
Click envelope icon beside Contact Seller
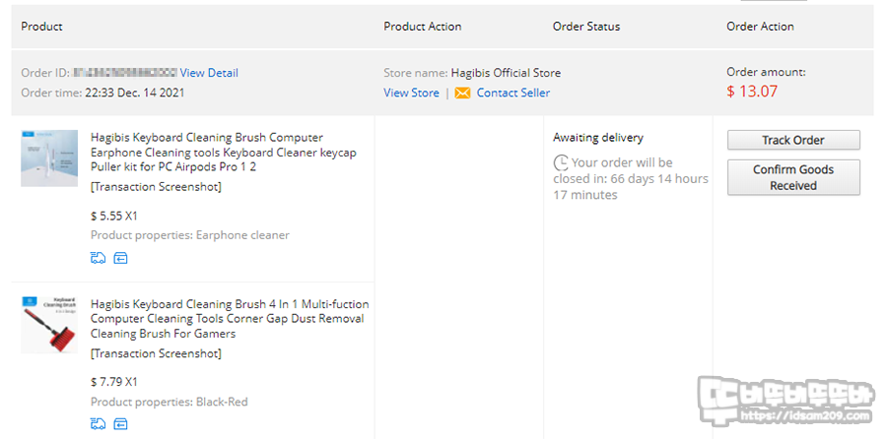pos(462,94)
